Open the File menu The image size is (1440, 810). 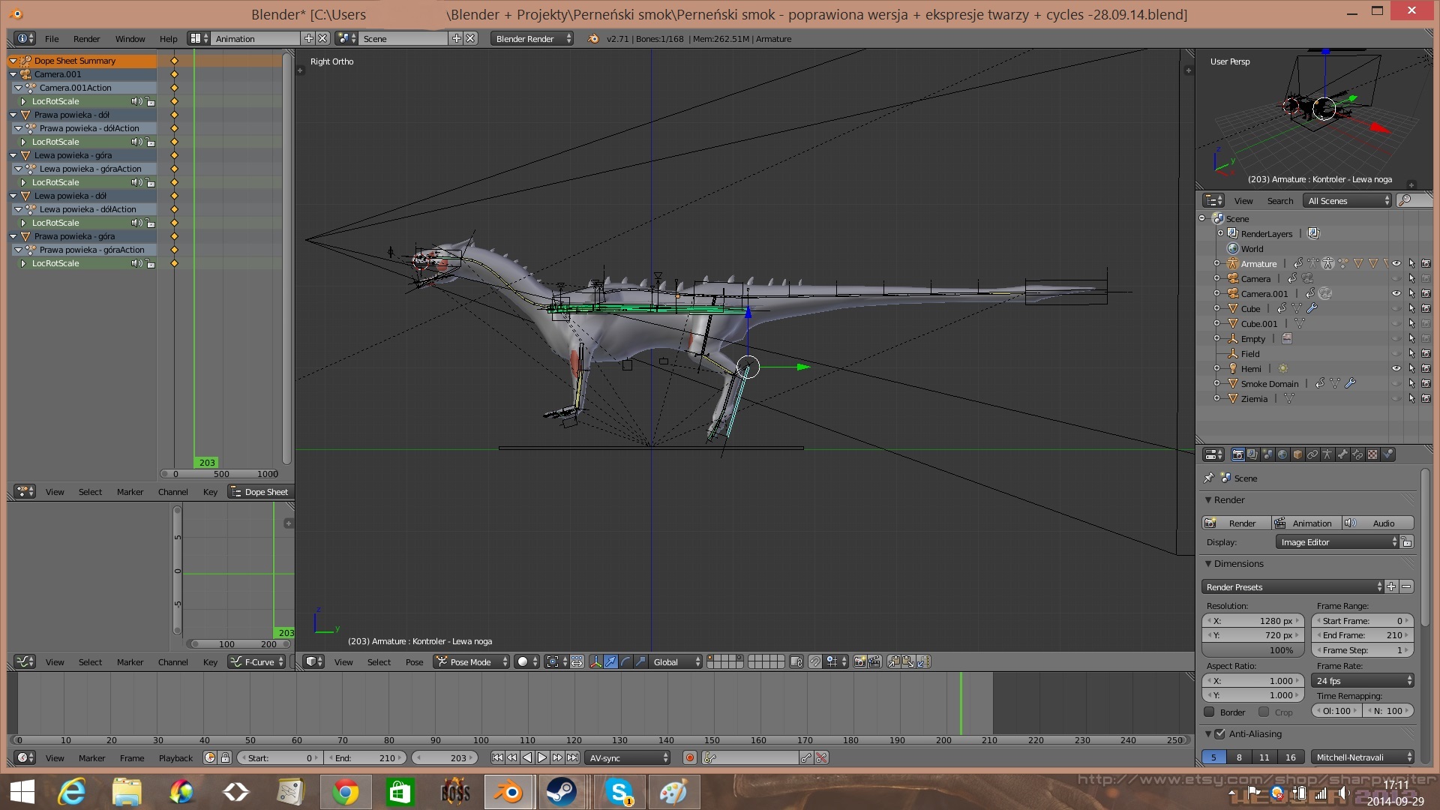click(x=52, y=38)
